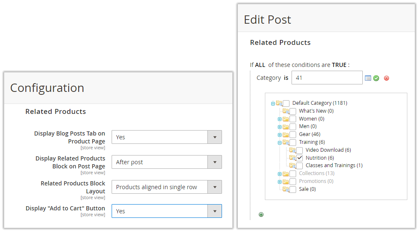
Task: Add new condition with green plus icon
Action: [x=261, y=215]
